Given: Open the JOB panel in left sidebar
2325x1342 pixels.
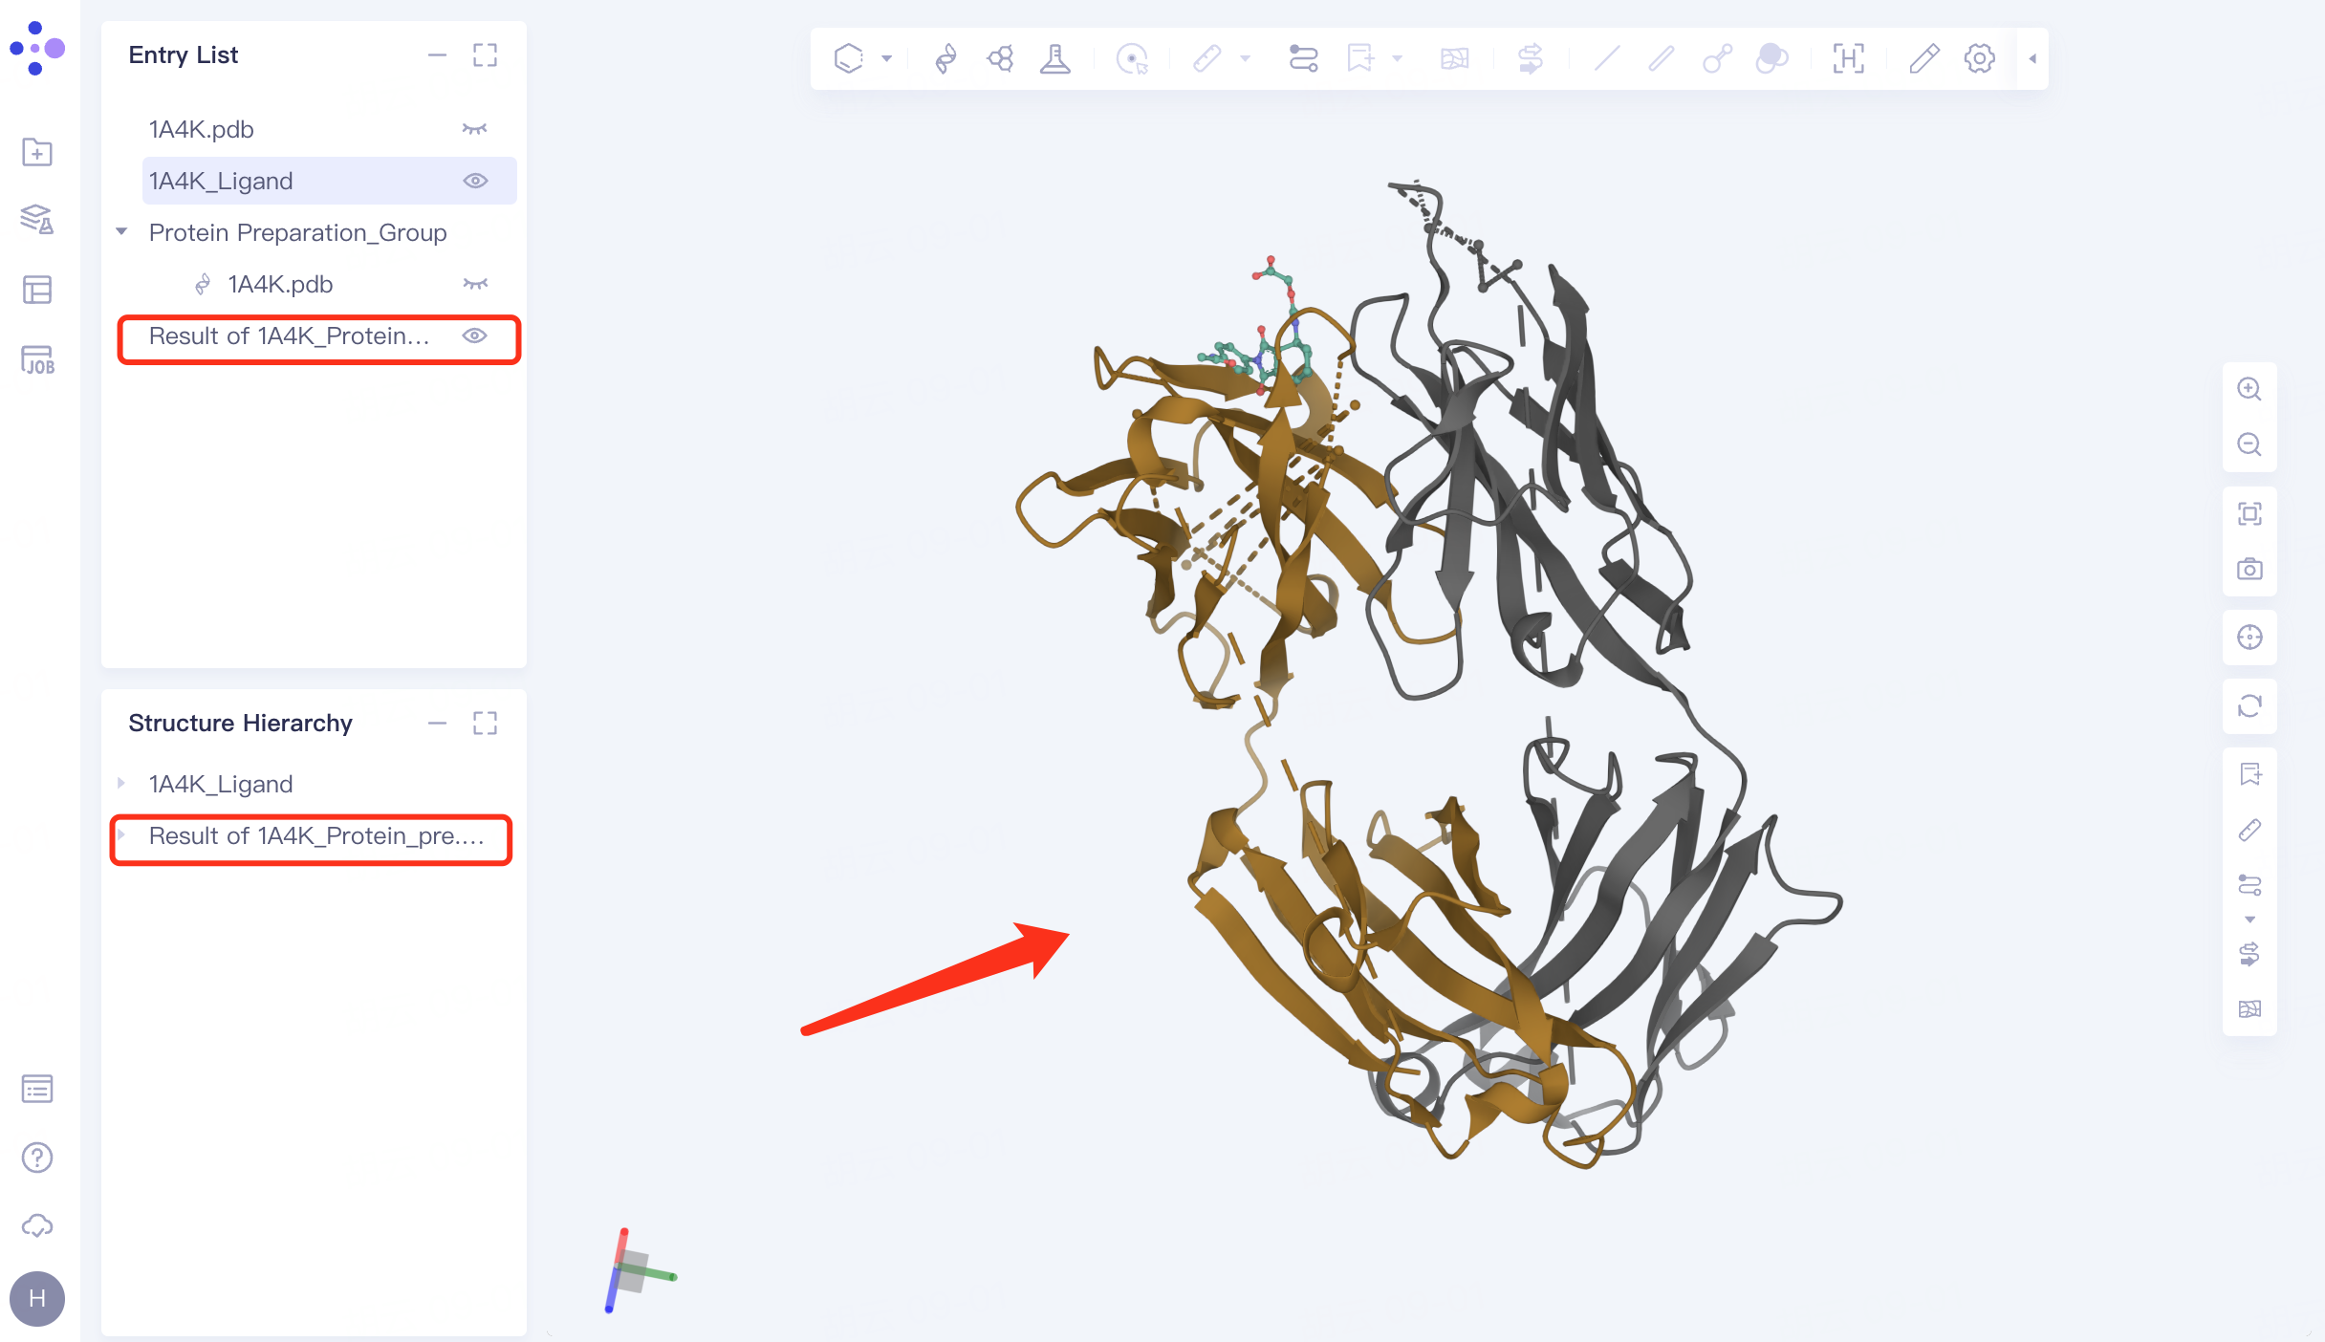Looking at the screenshot, I should click(37, 361).
